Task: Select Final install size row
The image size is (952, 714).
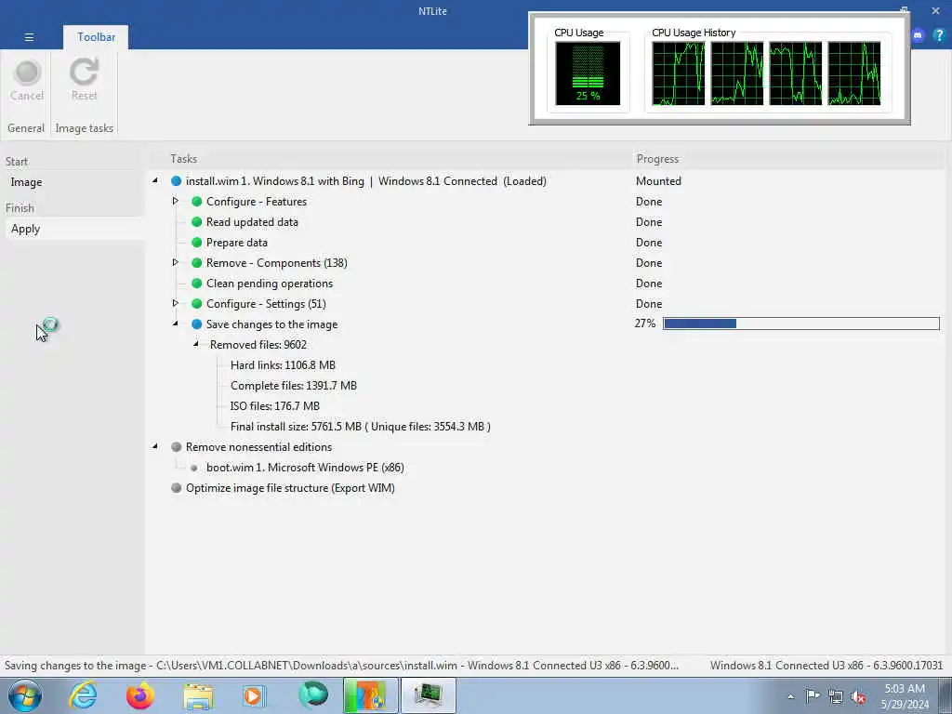Action: [x=360, y=426]
